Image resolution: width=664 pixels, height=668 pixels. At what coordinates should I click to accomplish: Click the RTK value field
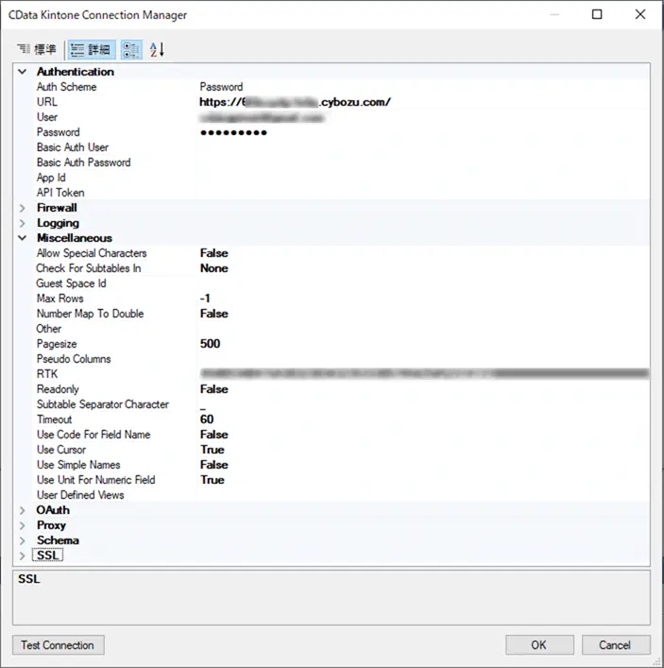pyautogui.click(x=424, y=374)
